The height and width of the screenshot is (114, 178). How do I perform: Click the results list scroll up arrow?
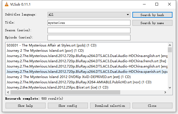tap(170, 45)
